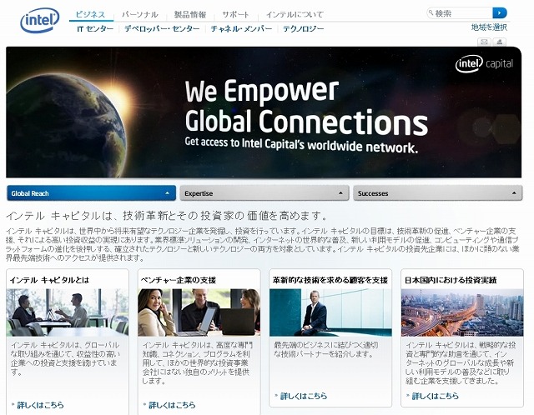The width and height of the screenshot is (534, 415).
Task: Click the インテル キャピタルとは card title
Action: pos(49,280)
